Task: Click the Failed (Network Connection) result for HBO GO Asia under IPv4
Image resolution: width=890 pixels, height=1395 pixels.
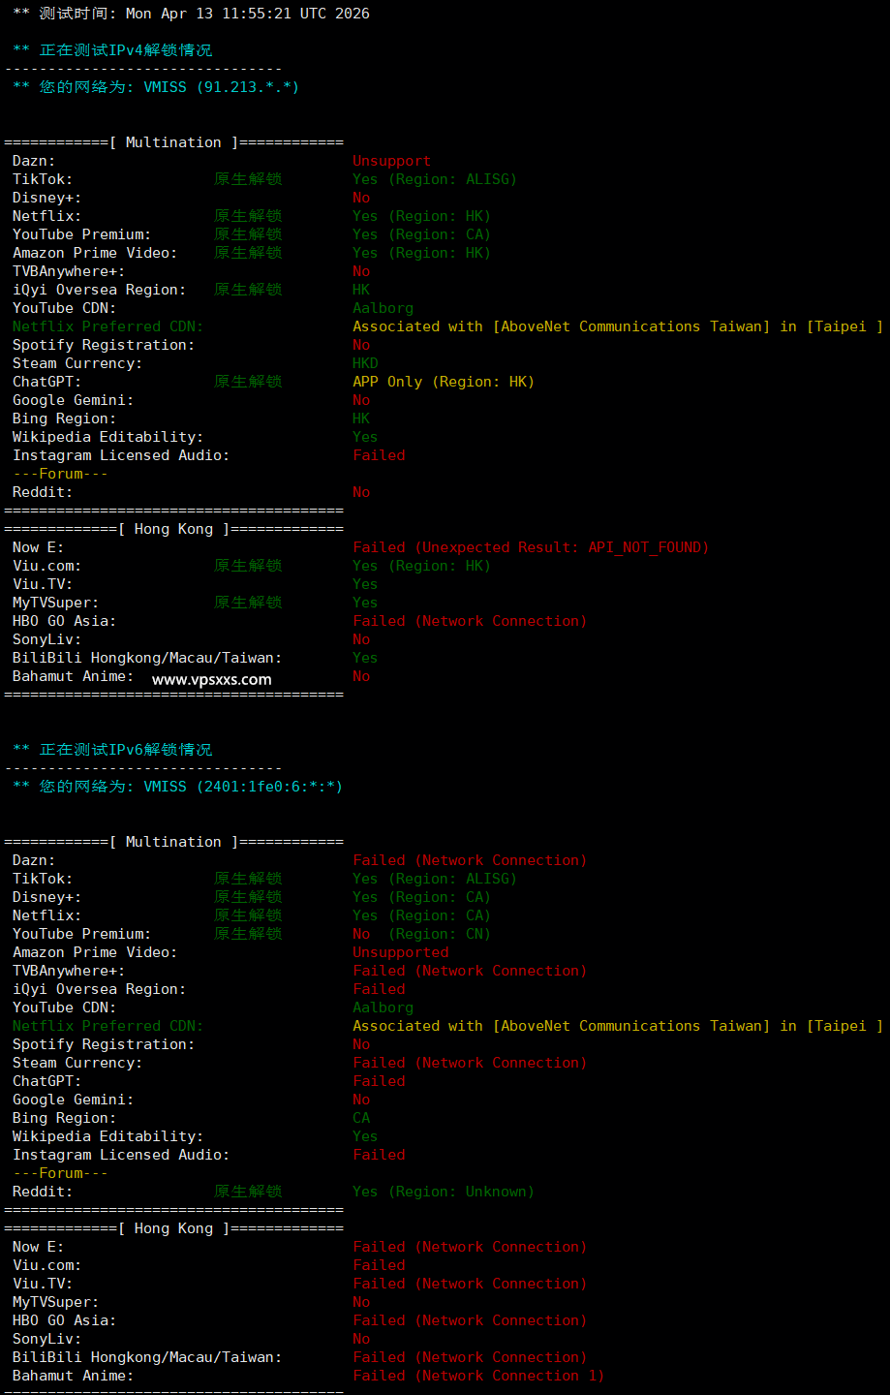Action: pyautogui.click(x=470, y=621)
